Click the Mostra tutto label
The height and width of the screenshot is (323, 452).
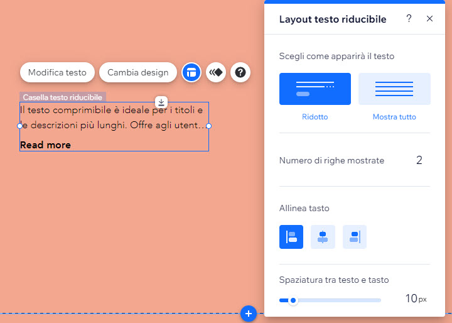pyautogui.click(x=394, y=117)
